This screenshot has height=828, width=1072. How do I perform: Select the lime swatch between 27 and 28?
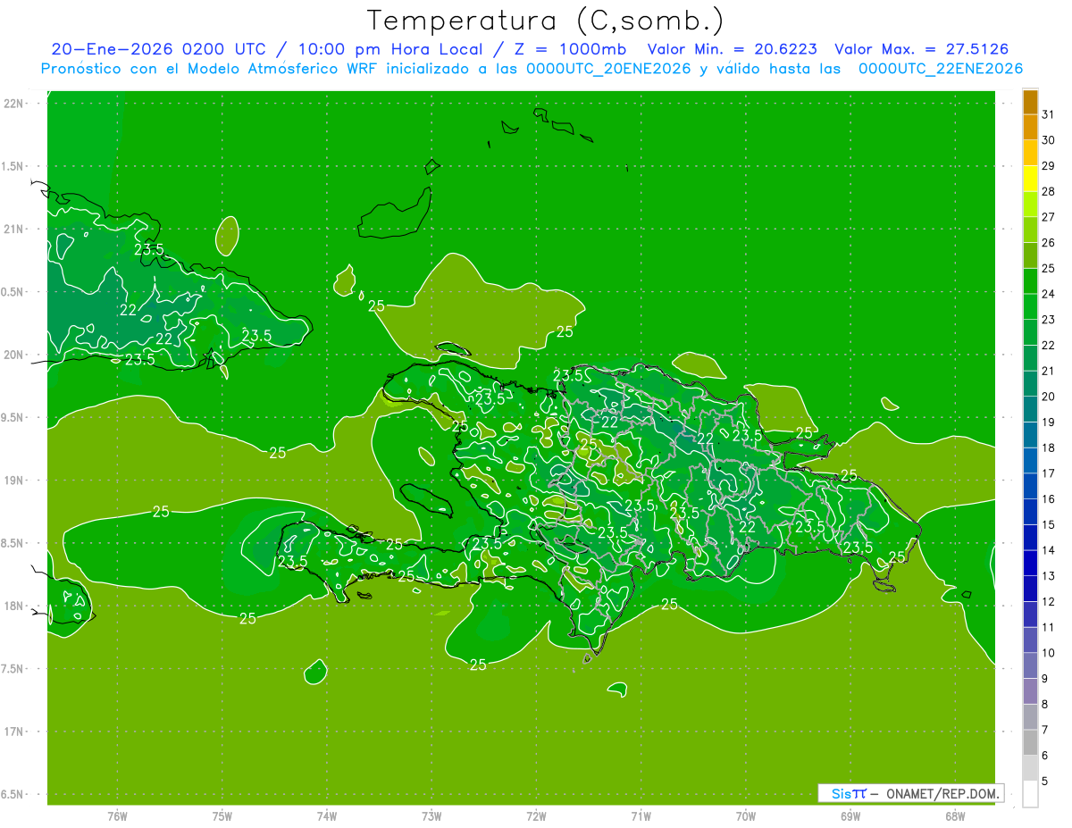pos(1030,204)
